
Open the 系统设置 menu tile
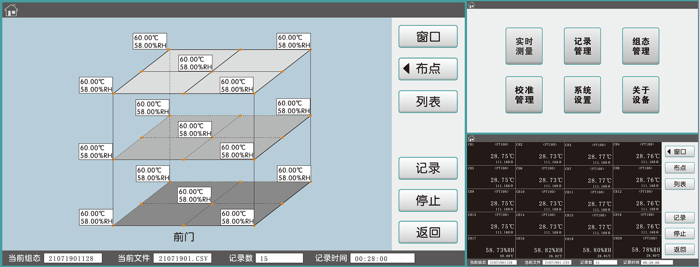[x=582, y=95]
